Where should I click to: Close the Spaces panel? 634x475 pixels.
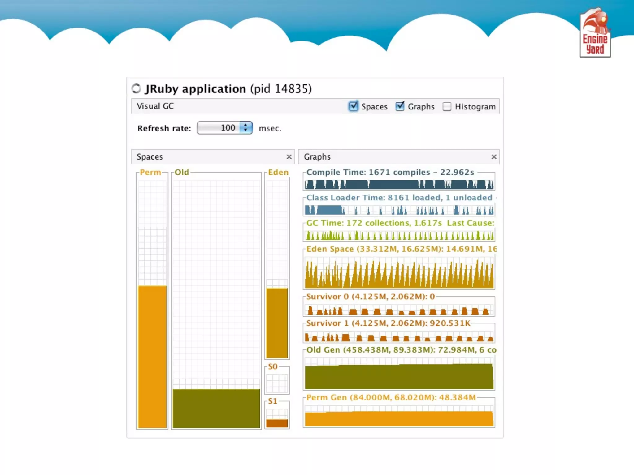[289, 157]
